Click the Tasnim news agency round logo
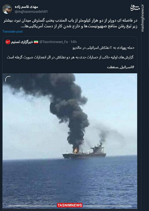Screen dimensions: 149x211 pos(8,42)
